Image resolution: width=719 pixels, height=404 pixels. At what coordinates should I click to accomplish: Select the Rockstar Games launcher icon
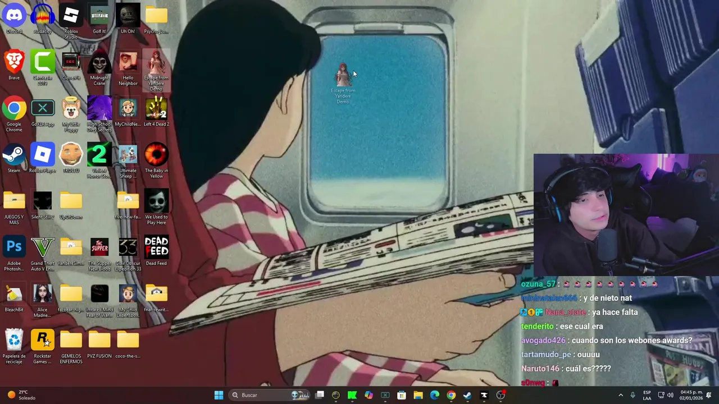point(43,347)
